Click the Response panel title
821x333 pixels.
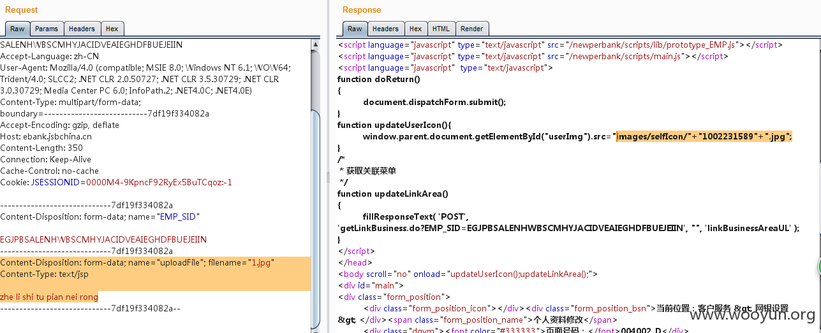(x=362, y=10)
